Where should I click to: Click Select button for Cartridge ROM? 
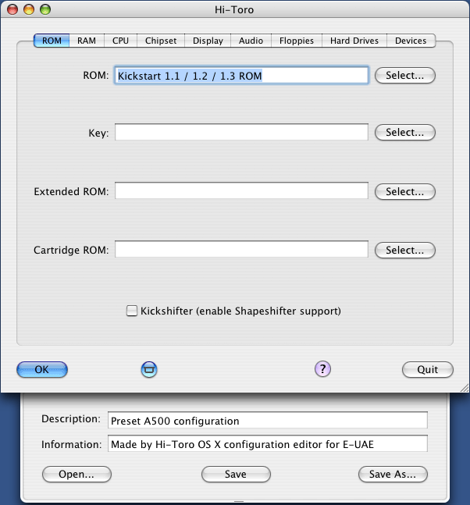[405, 251]
